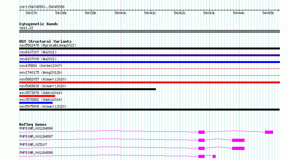Click the short blue bar for esv3576882

coord(36,103)
